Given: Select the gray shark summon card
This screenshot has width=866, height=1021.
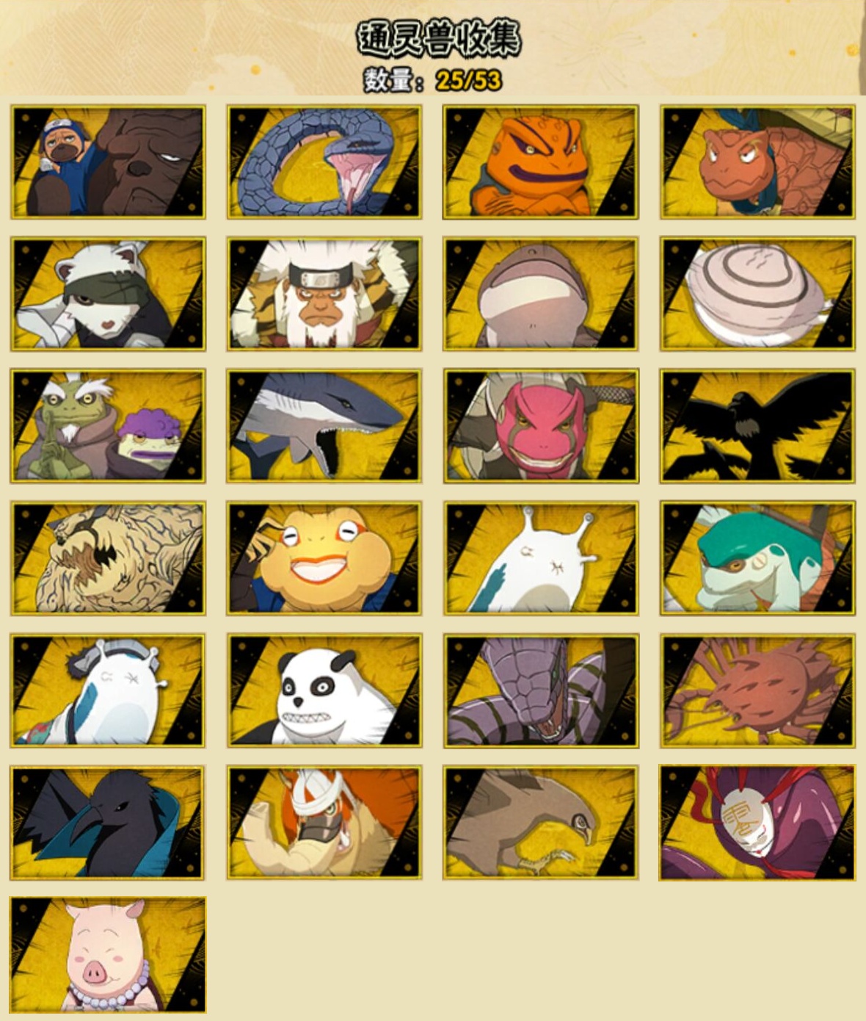Looking at the screenshot, I should (324, 426).
